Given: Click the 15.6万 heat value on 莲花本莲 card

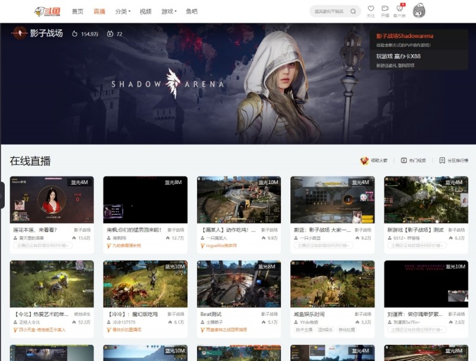Looking at the screenshot, I should pos(84,238).
